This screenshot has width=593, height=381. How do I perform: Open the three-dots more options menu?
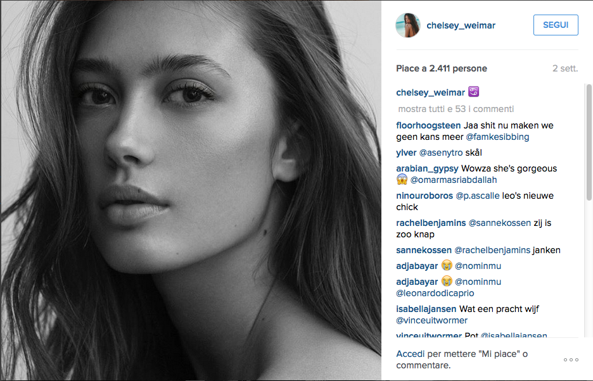coord(571,360)
